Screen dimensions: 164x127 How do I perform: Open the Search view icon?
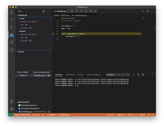11,19
